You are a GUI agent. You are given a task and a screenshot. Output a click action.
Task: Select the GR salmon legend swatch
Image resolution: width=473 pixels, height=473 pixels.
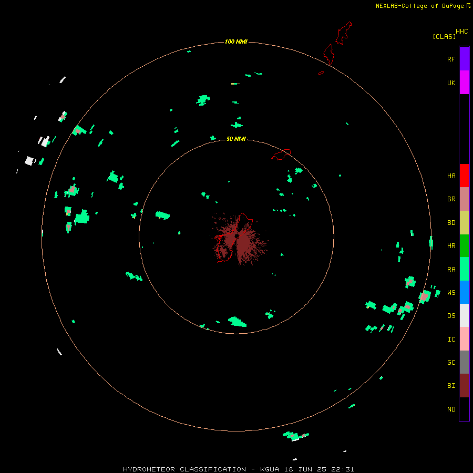[x=464, y=199]
